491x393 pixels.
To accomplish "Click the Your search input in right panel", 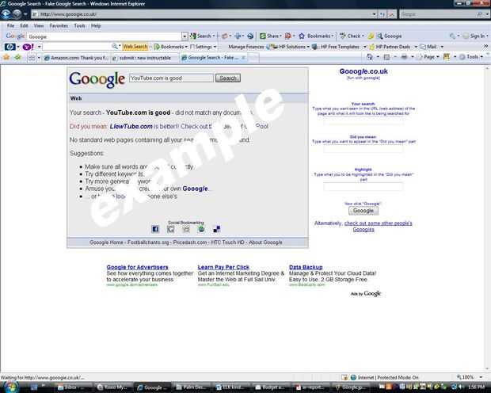I will tap(363, 120).
